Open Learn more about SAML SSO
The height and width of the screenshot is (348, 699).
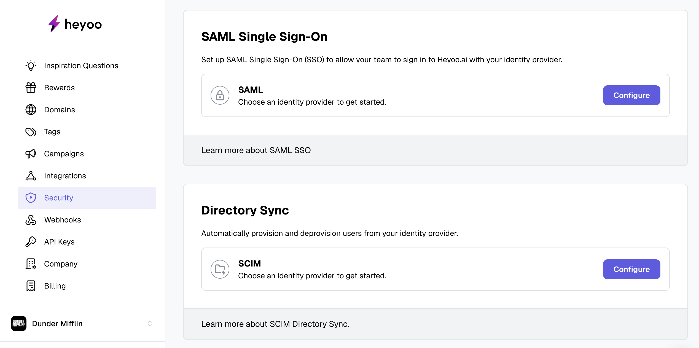click(256, 150)
